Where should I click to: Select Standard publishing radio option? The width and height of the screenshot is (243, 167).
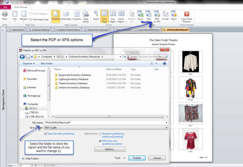[100, 133]
